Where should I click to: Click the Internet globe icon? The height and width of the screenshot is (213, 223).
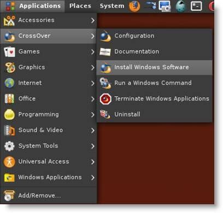(x=9, y=83)
